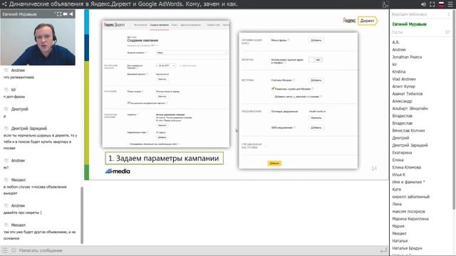Open the emoji icon beside message field
The width and height of the screenshot is (456, 256).
click(x=14, y=250)
